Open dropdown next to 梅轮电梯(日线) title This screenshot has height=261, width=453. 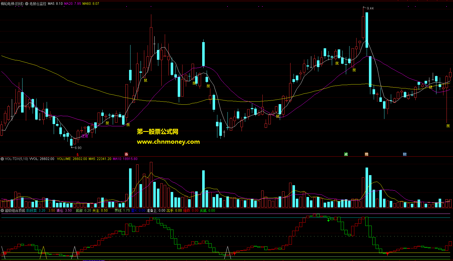click(27, 4)
